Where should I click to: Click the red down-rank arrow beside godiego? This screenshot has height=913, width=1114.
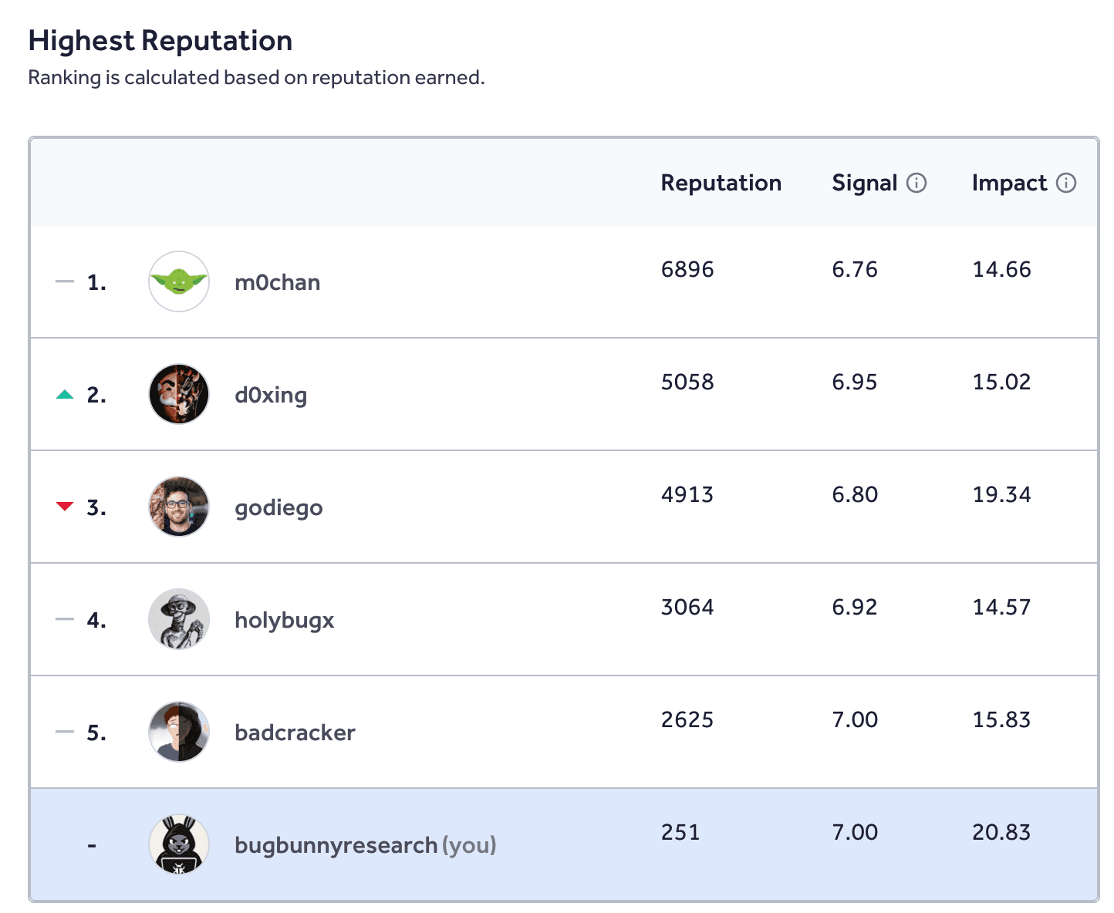65,507
